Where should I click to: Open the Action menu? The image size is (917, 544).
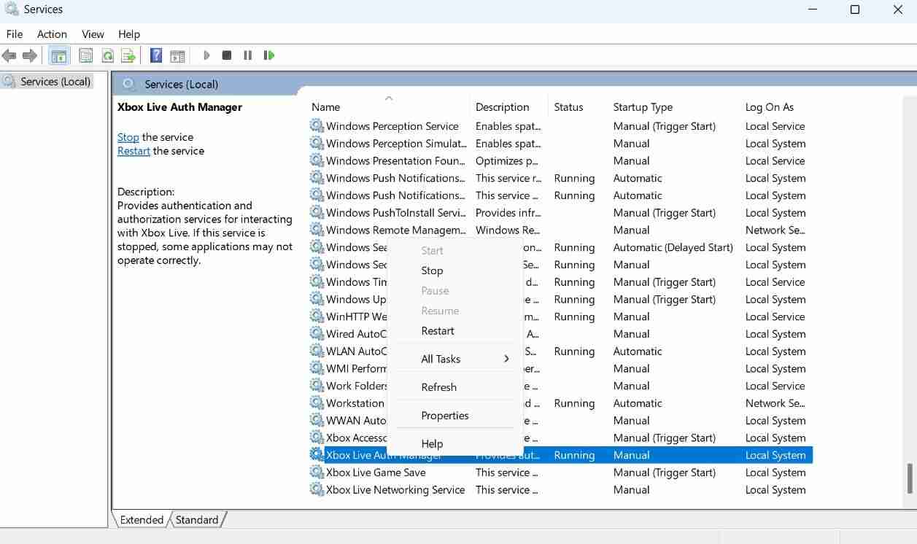click(x=52, y=34)
